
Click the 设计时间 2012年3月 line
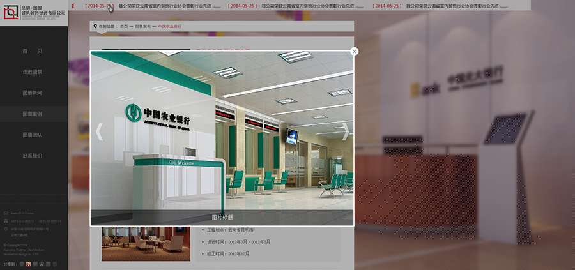pos(239,242)
